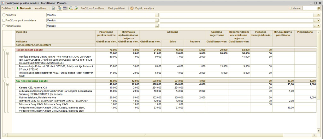Screen dimensions: 323x139
Task: Open the Iestatīšana... settings menu item
Action: coord(42,8)
